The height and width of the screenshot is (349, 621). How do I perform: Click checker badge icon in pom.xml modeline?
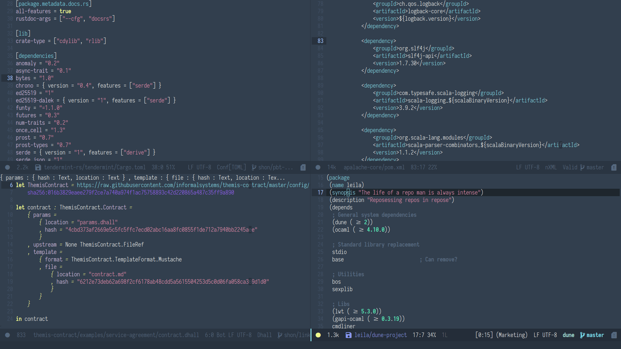coord(614,167)
